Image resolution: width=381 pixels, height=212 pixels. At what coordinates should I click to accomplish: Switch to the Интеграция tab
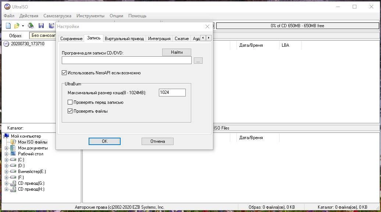coord(159,38)
